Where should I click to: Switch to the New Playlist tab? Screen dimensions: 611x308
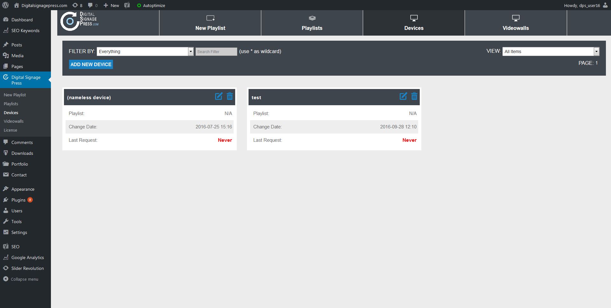click(x=210, y=23)
